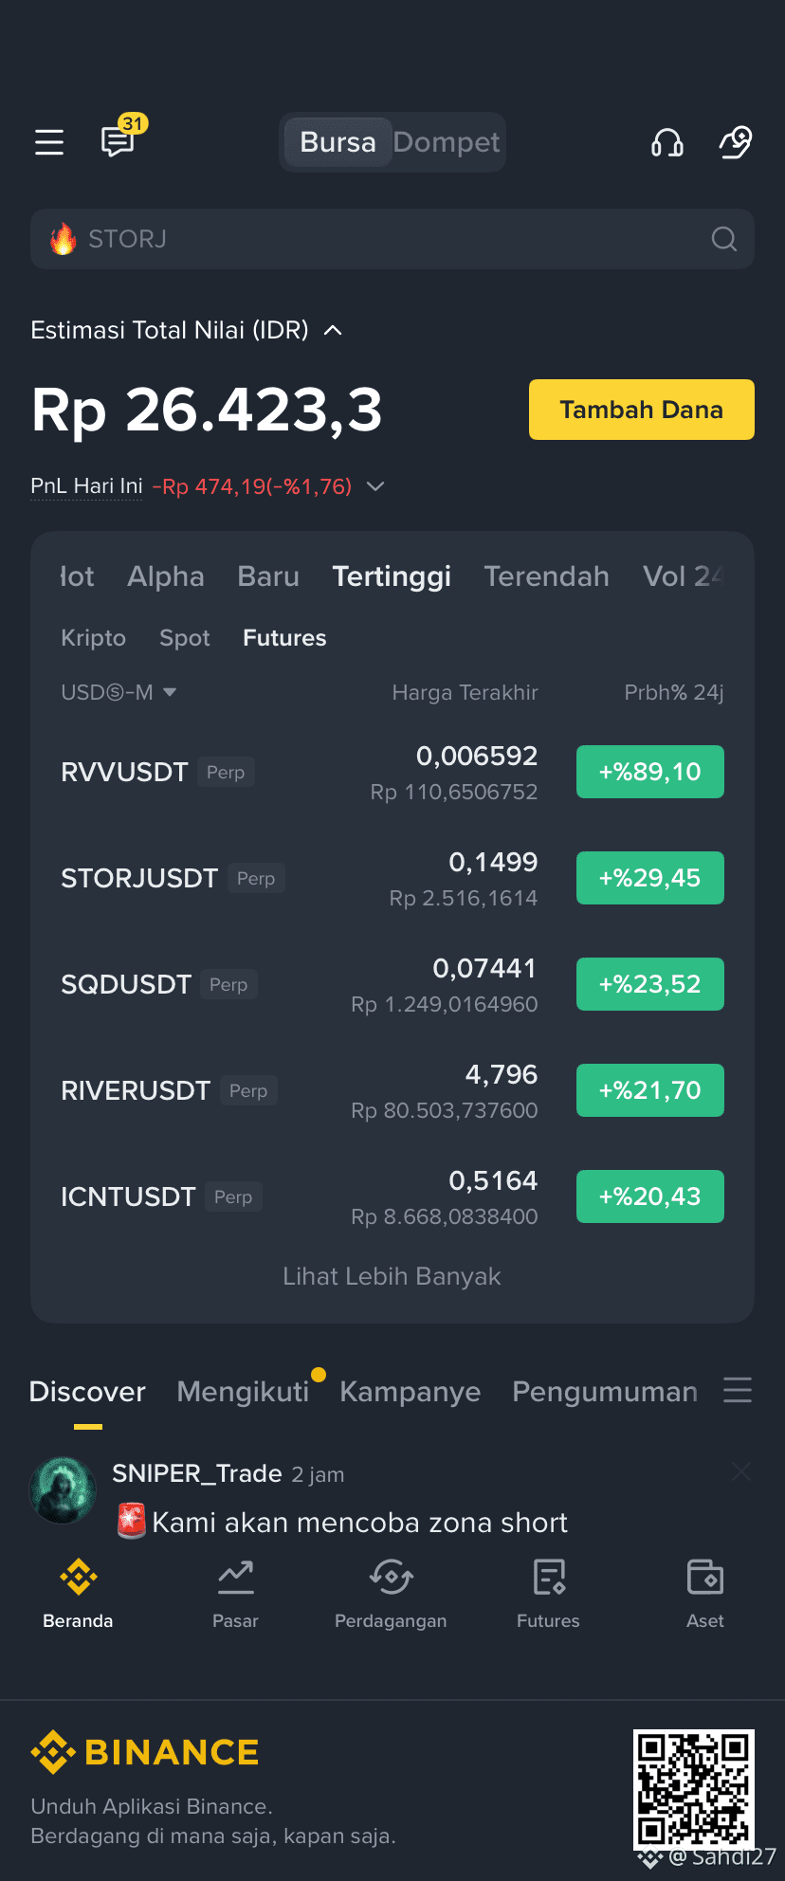Screen dimensions: 785x1881
Task: Collapse Estimasi Total Nilai chevron
Action: (x=333, y=330)
